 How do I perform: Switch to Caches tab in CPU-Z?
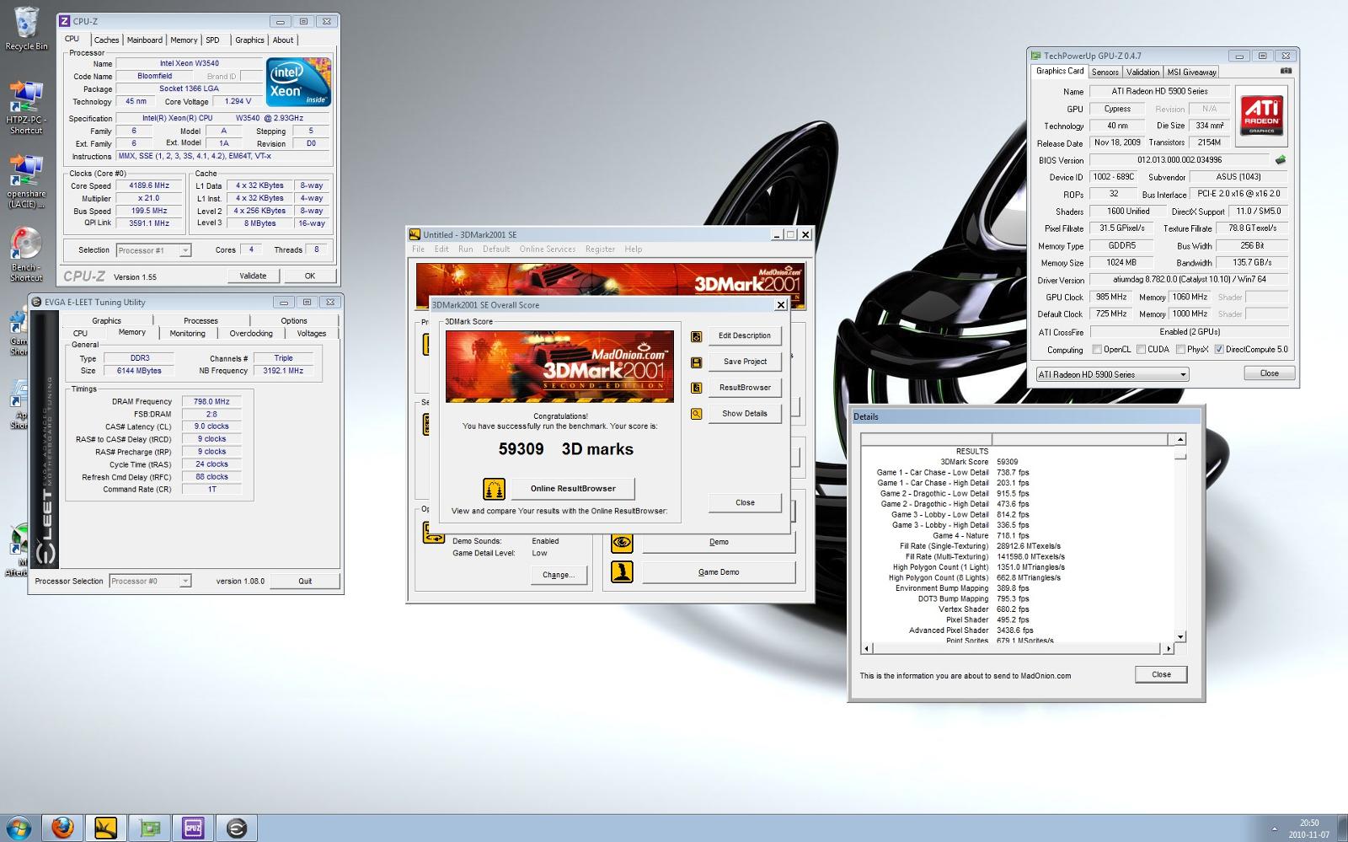click(106, 40)
